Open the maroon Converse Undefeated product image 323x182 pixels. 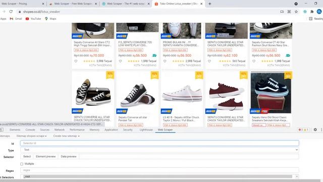pos(227,92)
